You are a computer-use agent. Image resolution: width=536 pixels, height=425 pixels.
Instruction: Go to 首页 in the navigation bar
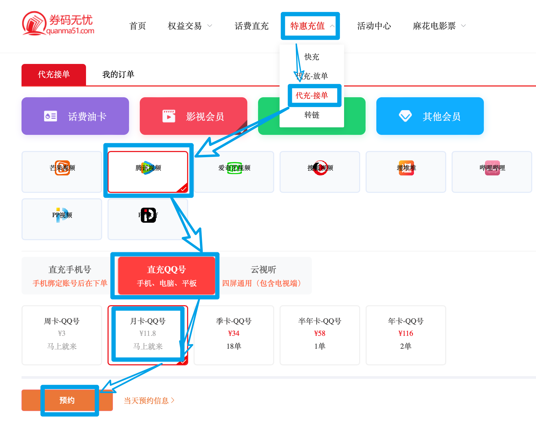tap(137, 26)
